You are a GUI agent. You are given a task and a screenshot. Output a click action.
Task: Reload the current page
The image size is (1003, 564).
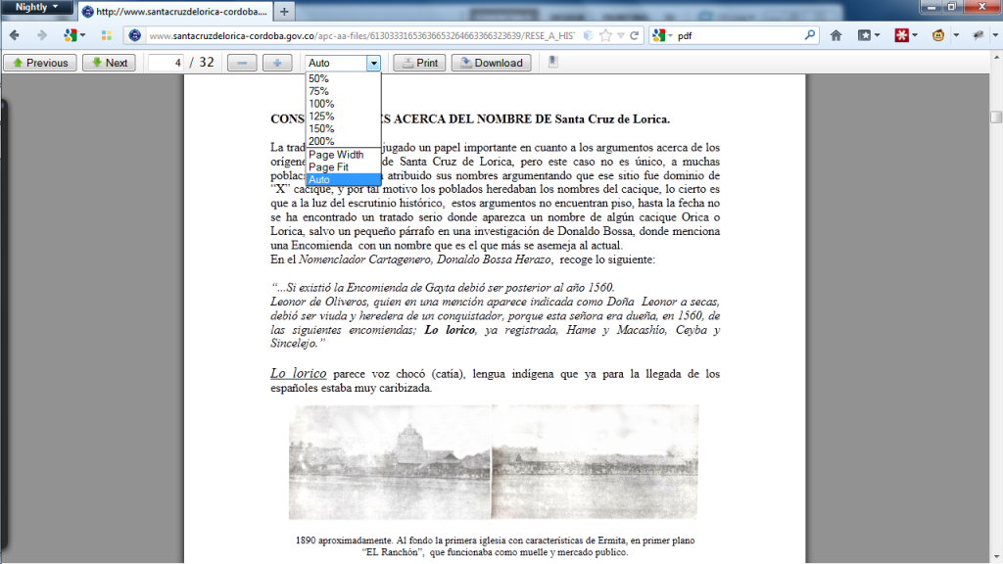point(635,35)
